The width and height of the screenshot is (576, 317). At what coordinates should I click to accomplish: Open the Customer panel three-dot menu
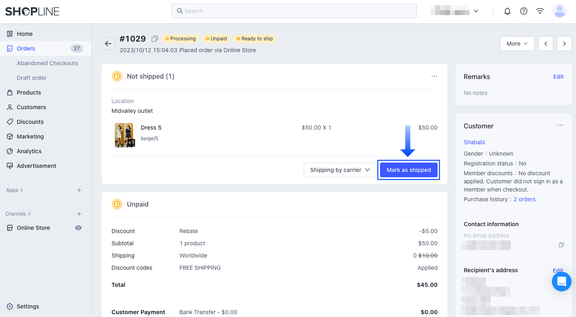(x=560, y=125)
